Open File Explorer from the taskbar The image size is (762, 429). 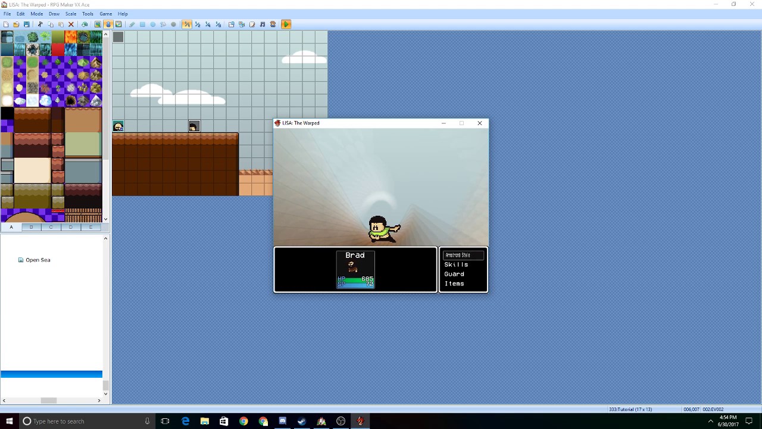[205, 421]
